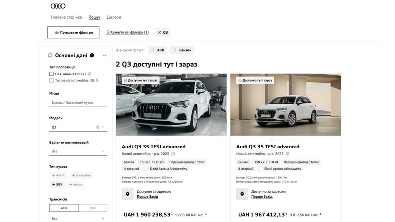Click location pin icon on first car card
The width and height of the screenshot is (395, 222).
tap(127, 194)
